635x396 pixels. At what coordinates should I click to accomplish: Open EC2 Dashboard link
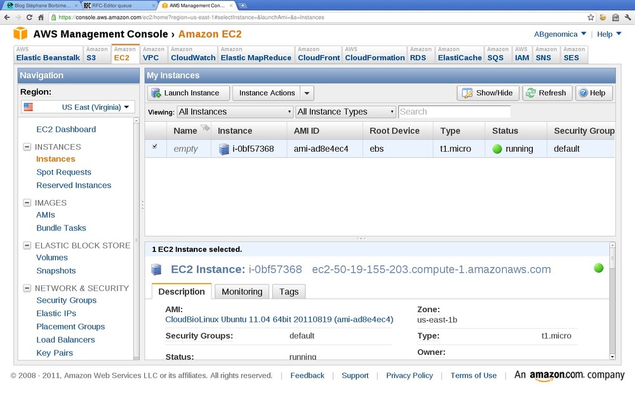(66, 129)
